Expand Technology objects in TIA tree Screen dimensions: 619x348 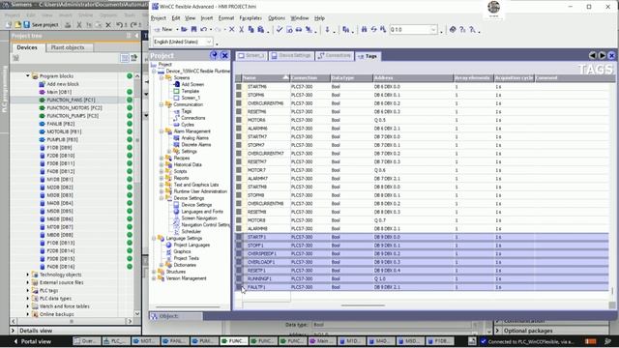tap(28, 275)
